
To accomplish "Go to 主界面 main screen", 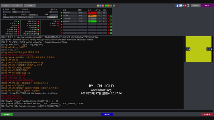I will click(30, 6).
